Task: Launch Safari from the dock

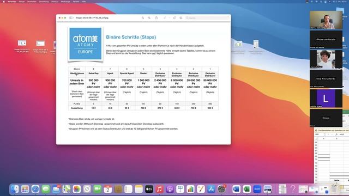Action: coord(35,189)
